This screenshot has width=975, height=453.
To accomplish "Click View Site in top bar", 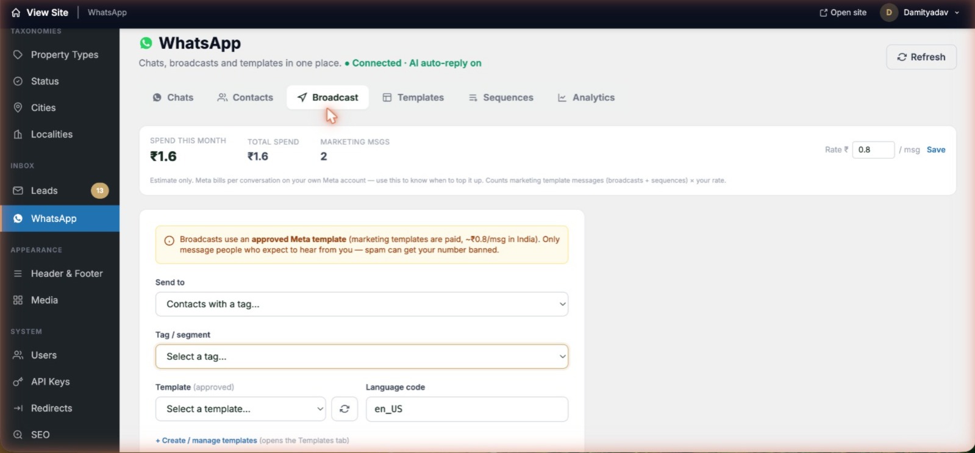I will pyautogui.click(x=40, y=12).
